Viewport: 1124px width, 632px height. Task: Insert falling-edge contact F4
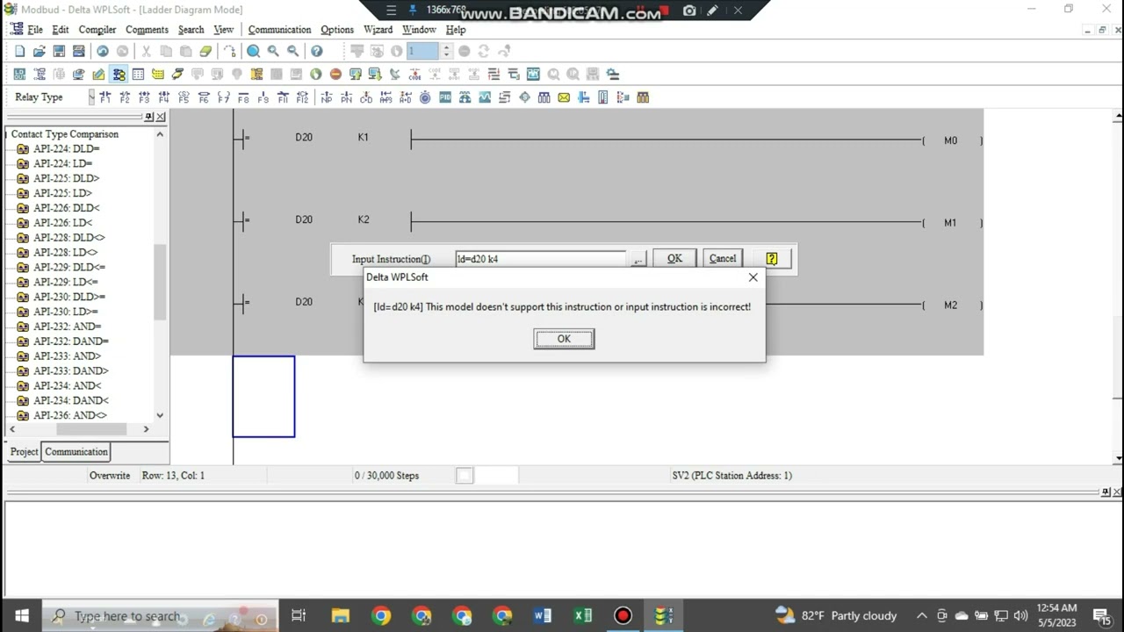point(163,97)
